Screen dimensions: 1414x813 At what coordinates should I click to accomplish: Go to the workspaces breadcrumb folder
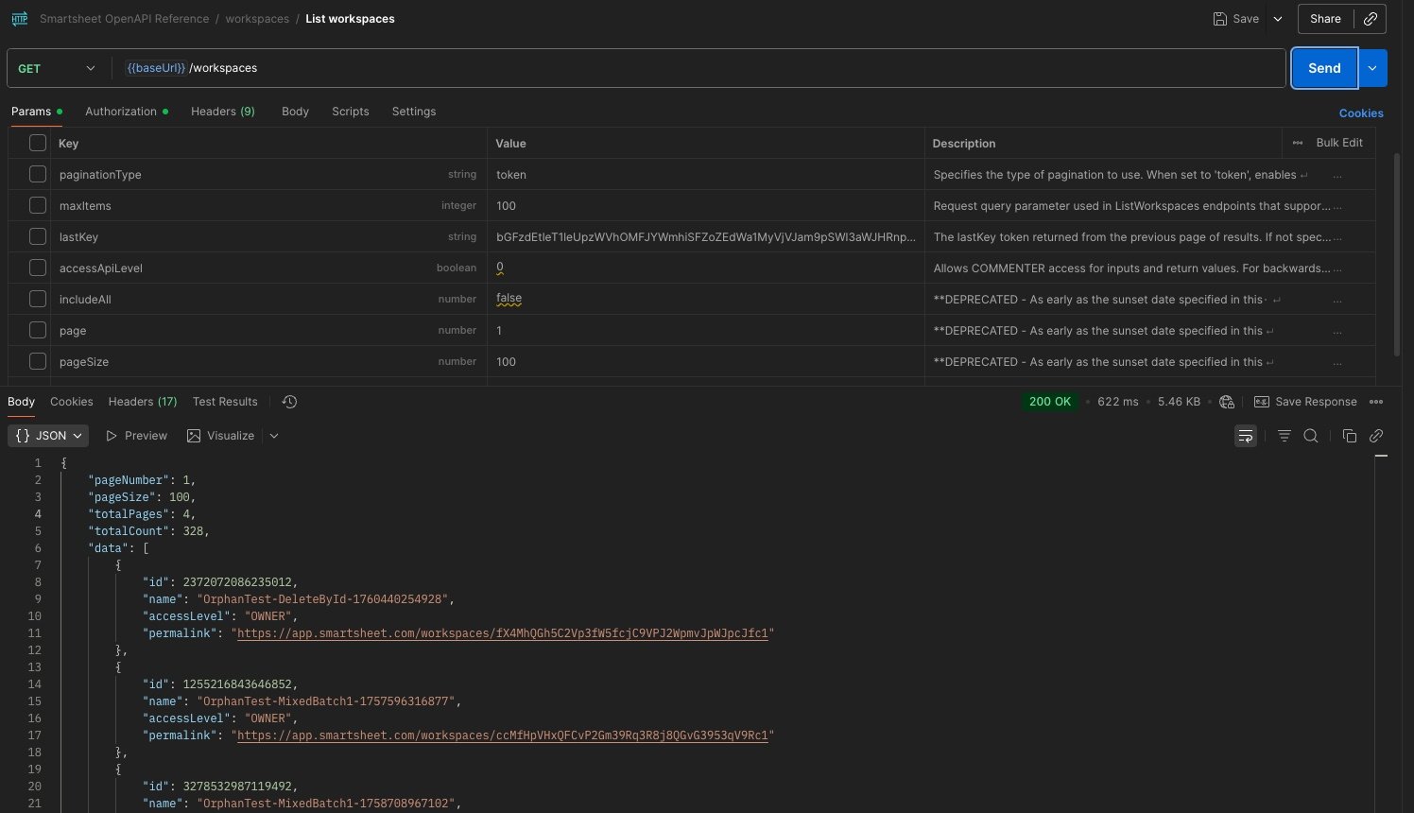pos(257,19)
